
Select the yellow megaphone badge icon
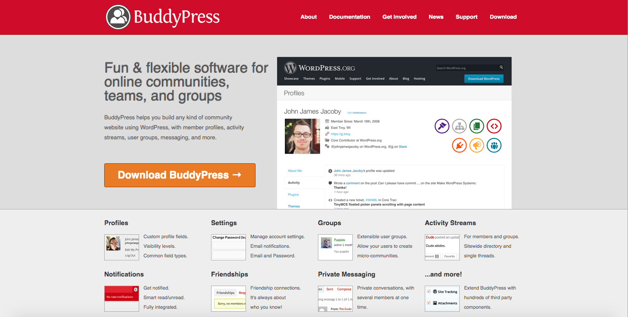tap(477, 145)
